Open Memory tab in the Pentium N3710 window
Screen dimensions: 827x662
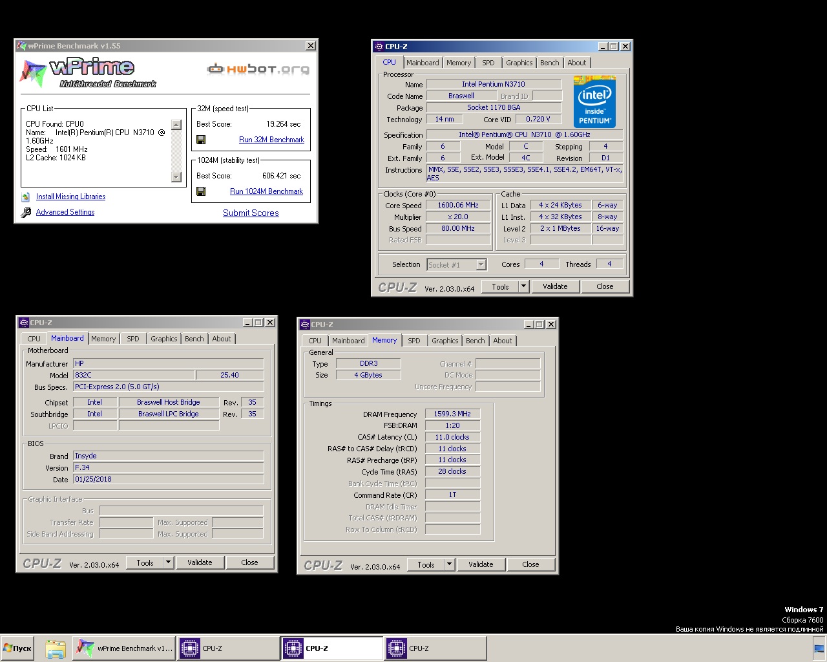[459, 63]
